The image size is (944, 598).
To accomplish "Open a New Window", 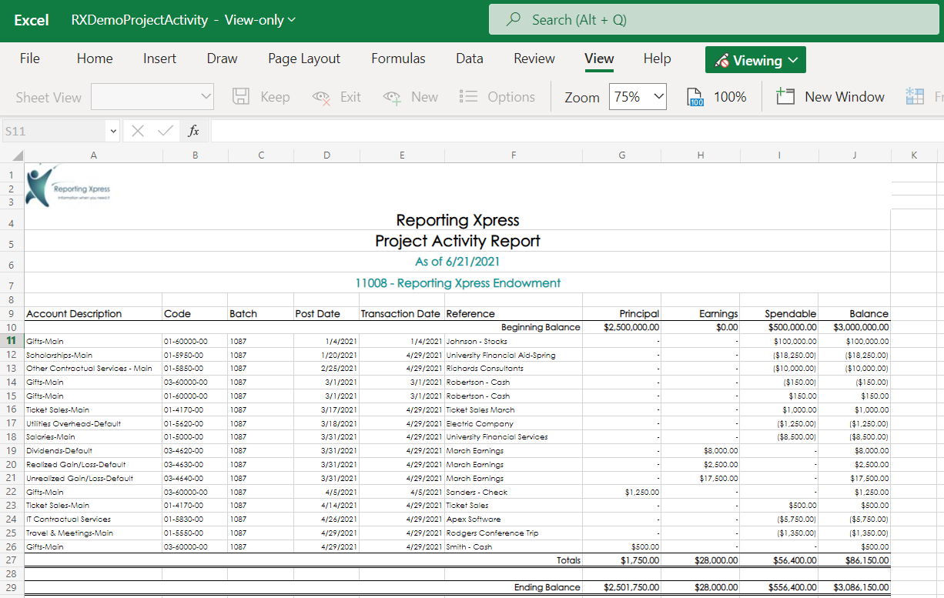I will [x=830, y=96].
